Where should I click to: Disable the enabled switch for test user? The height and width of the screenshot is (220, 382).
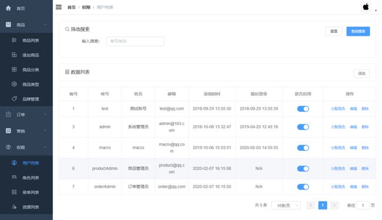tap(303, 109)
